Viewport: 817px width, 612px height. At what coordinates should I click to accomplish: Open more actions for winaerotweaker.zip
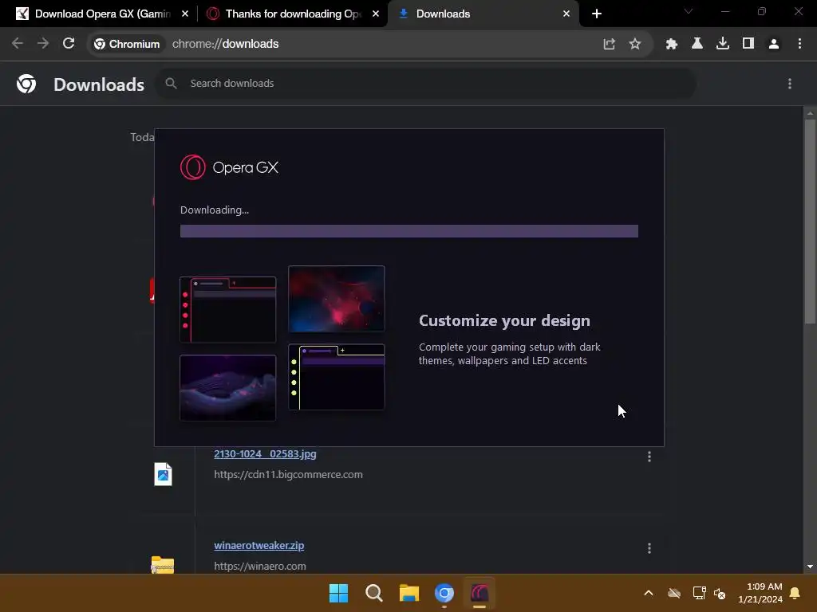[649, 548]
